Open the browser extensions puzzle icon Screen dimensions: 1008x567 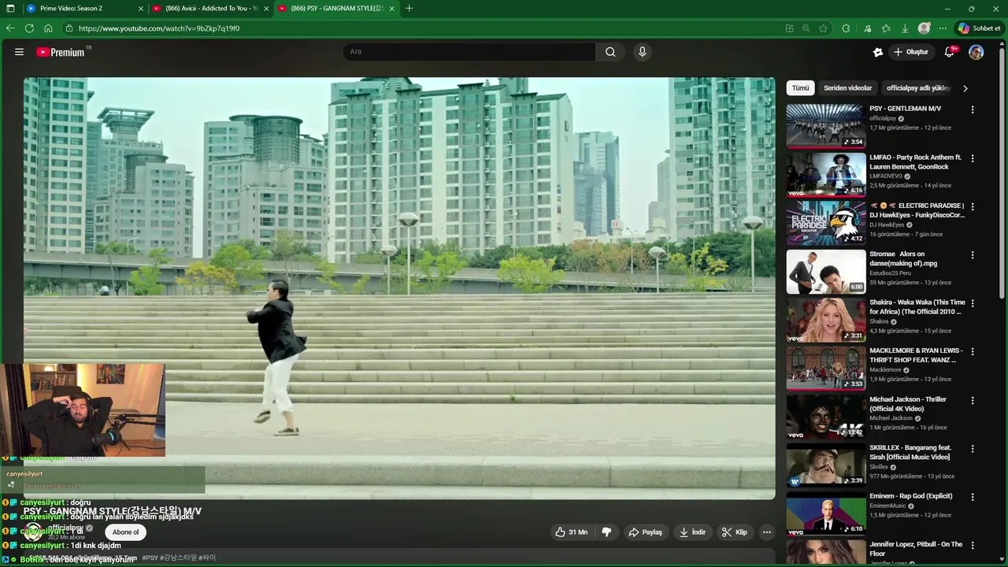pyautogui.click(x=846, y=28)
